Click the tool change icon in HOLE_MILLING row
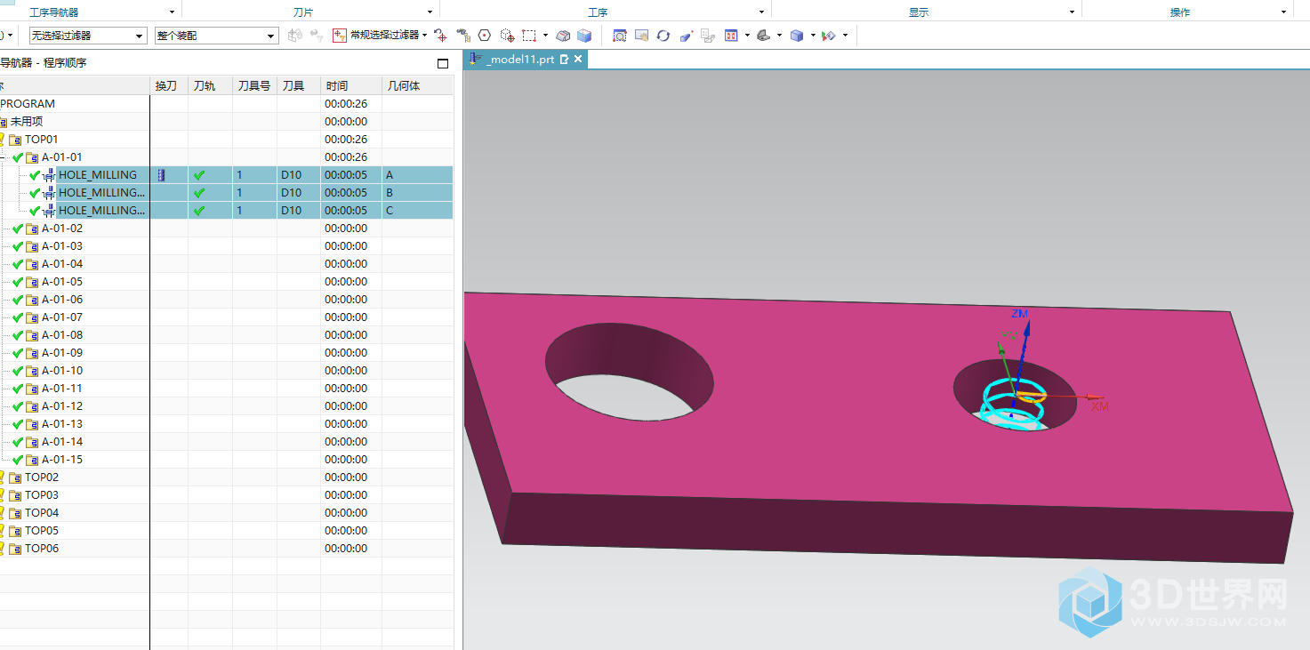 click(161, 175)
